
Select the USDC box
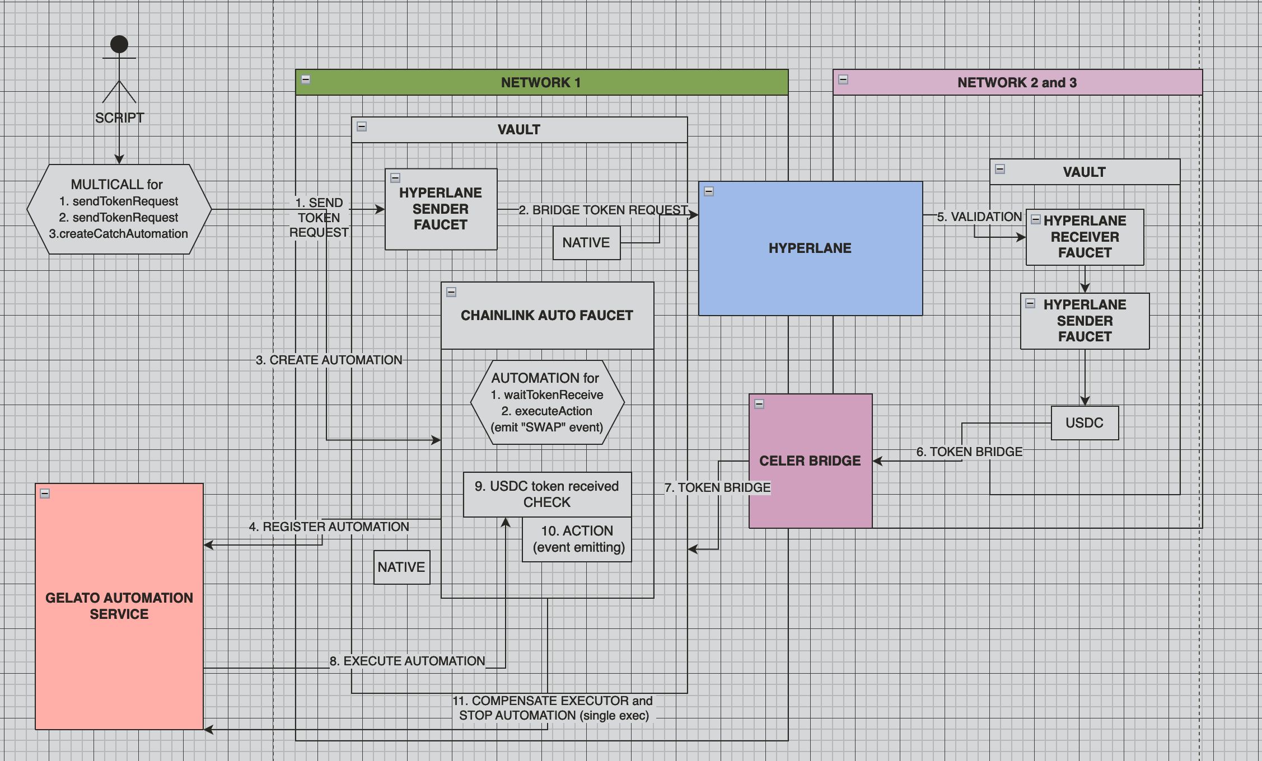pos(1085,423)
